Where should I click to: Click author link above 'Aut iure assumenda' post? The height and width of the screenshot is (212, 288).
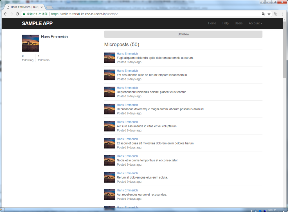point(127,122)
